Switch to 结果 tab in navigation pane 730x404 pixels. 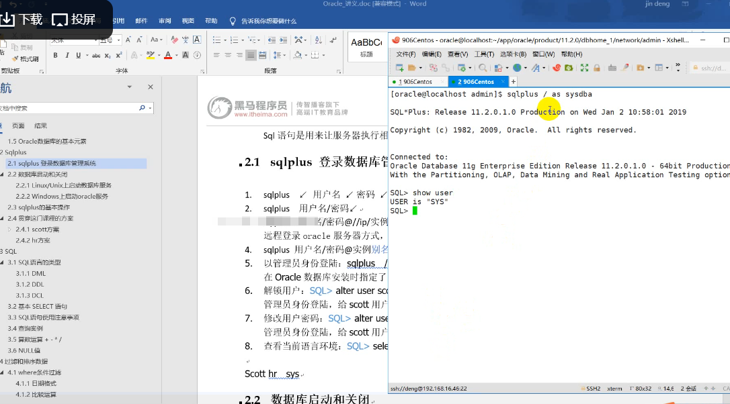[40, 125]
